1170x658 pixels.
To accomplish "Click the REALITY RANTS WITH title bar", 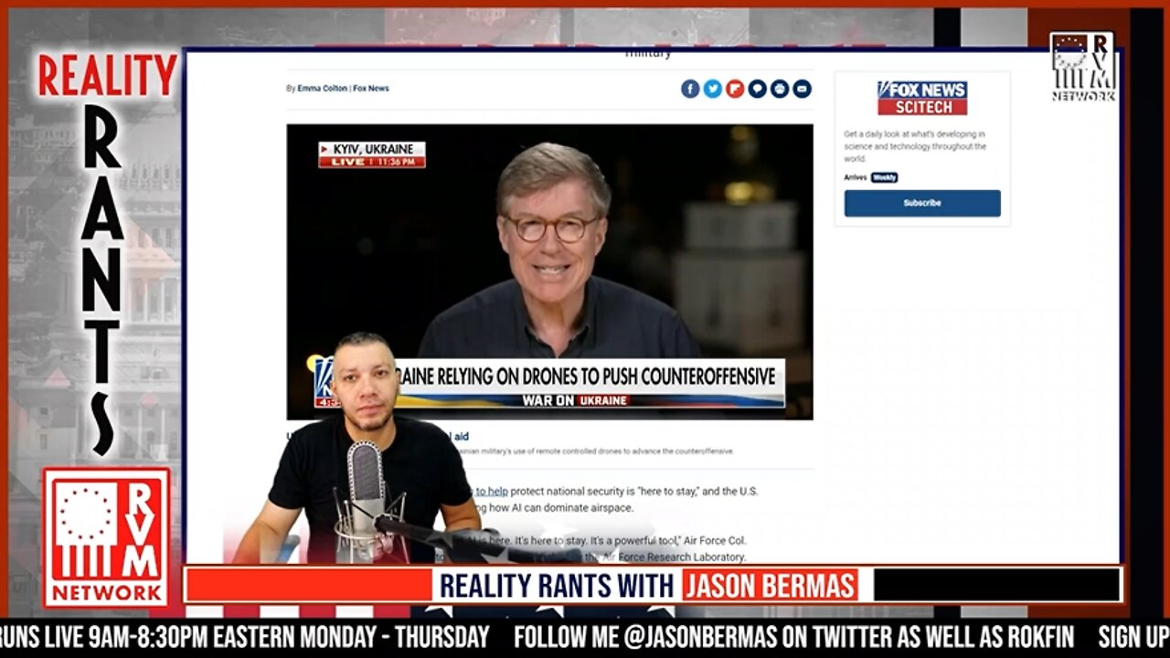I will [x=556, y=585].
